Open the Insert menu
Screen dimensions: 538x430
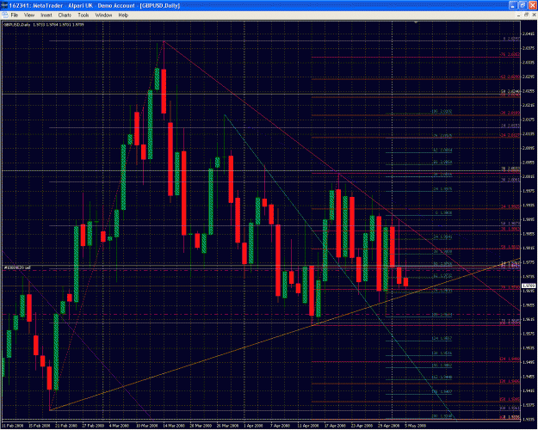pos(46,15)
